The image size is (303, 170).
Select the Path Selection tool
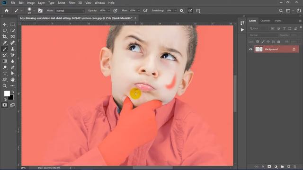13,74
